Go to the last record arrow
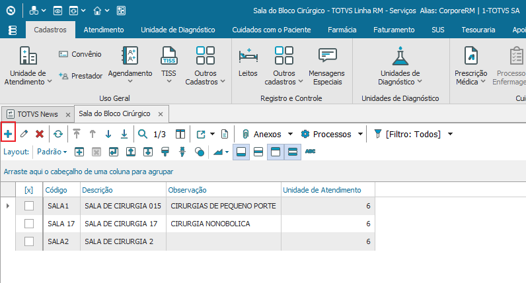Screen dimensions: 526x283 coord(124,134)
